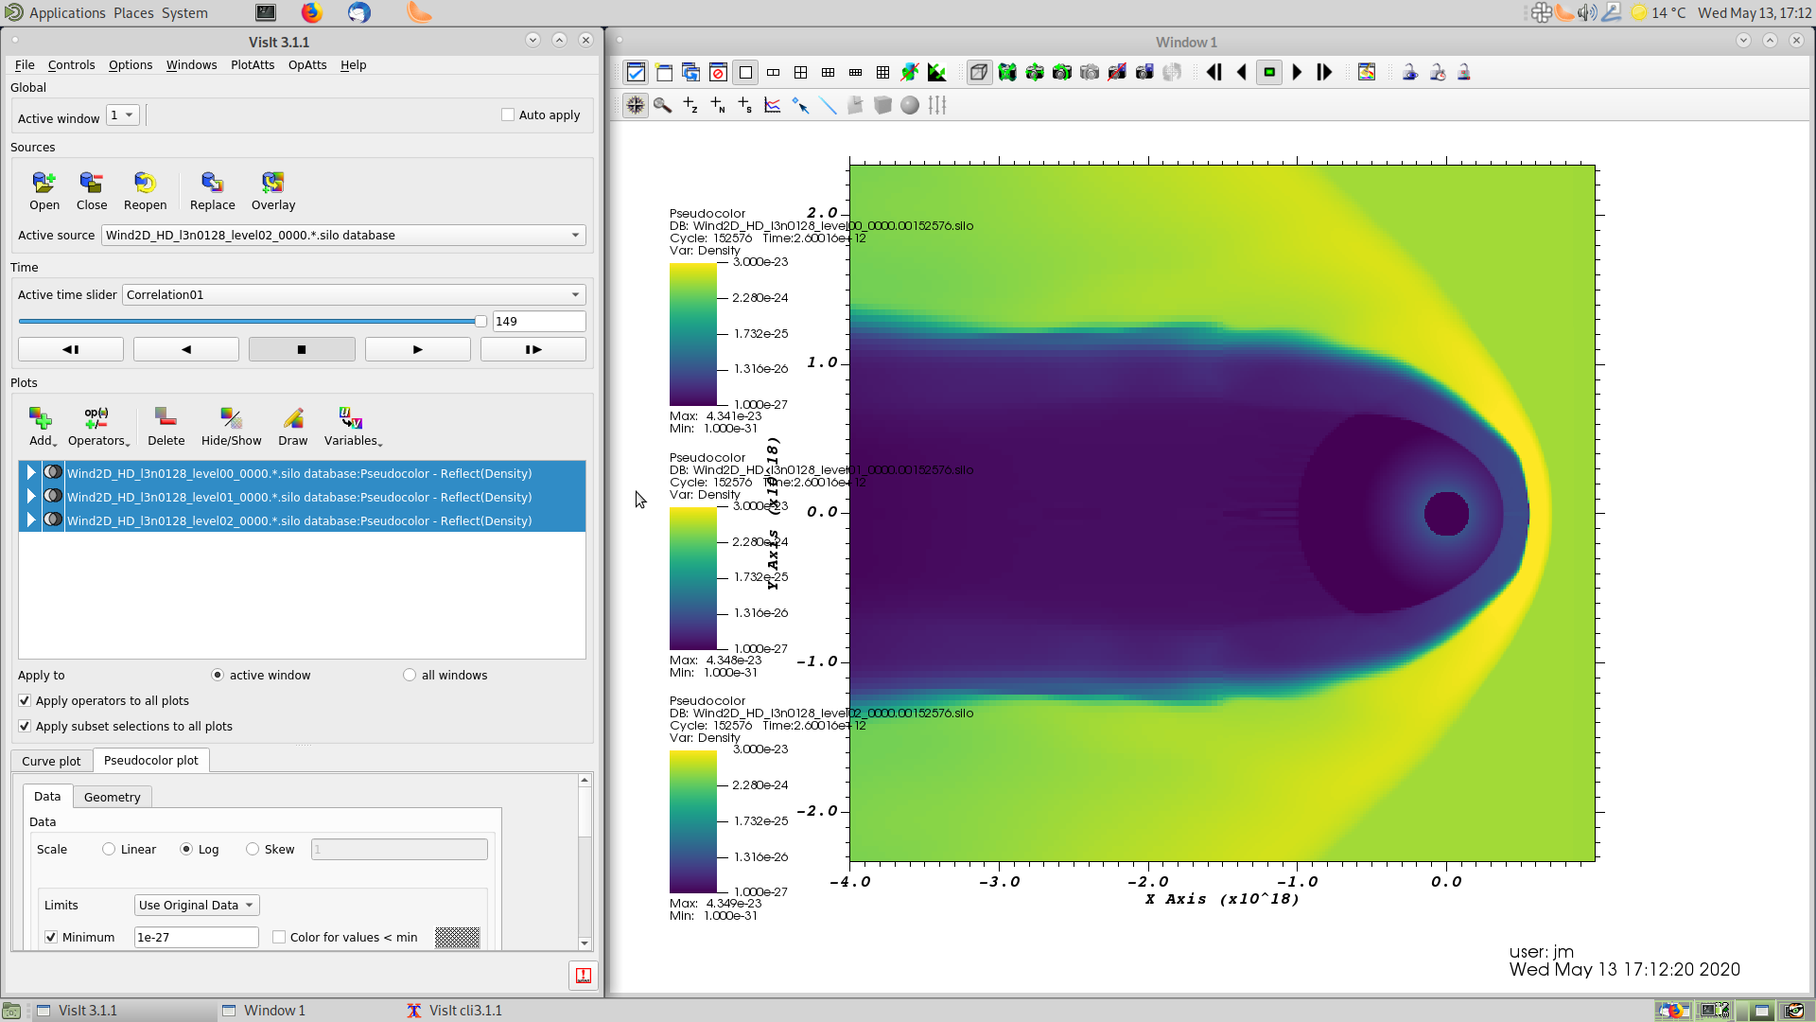Open the Active time slider dropdown

(354, 294)
